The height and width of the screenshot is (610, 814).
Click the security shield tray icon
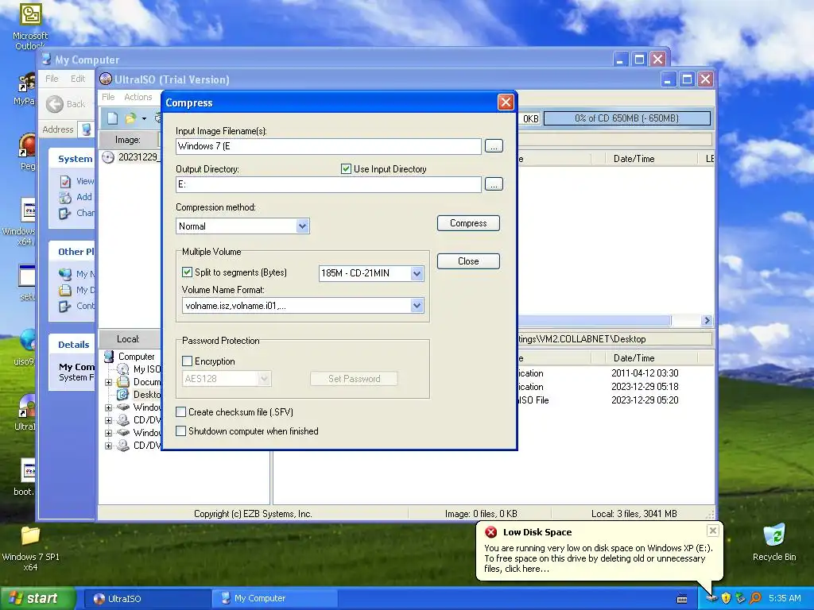(726, 598)
